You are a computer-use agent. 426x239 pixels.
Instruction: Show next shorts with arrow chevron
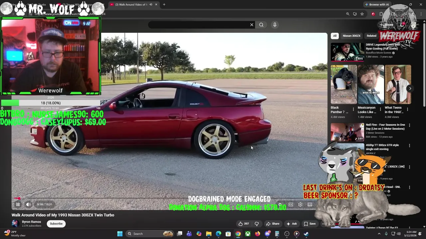410,88
